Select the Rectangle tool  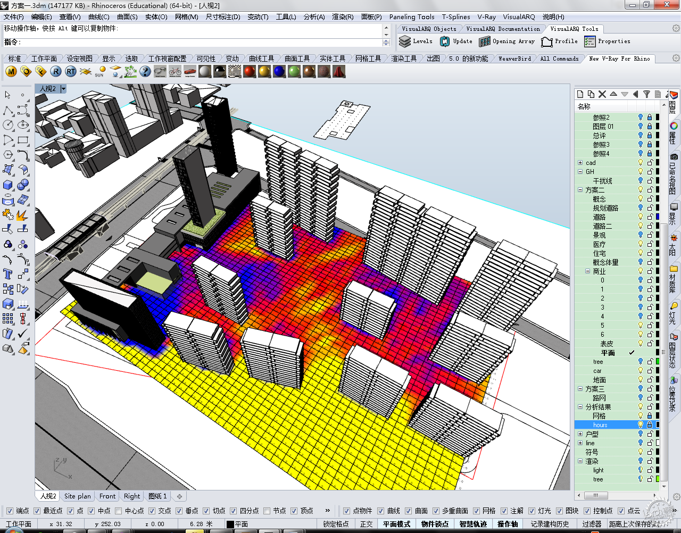23,140
